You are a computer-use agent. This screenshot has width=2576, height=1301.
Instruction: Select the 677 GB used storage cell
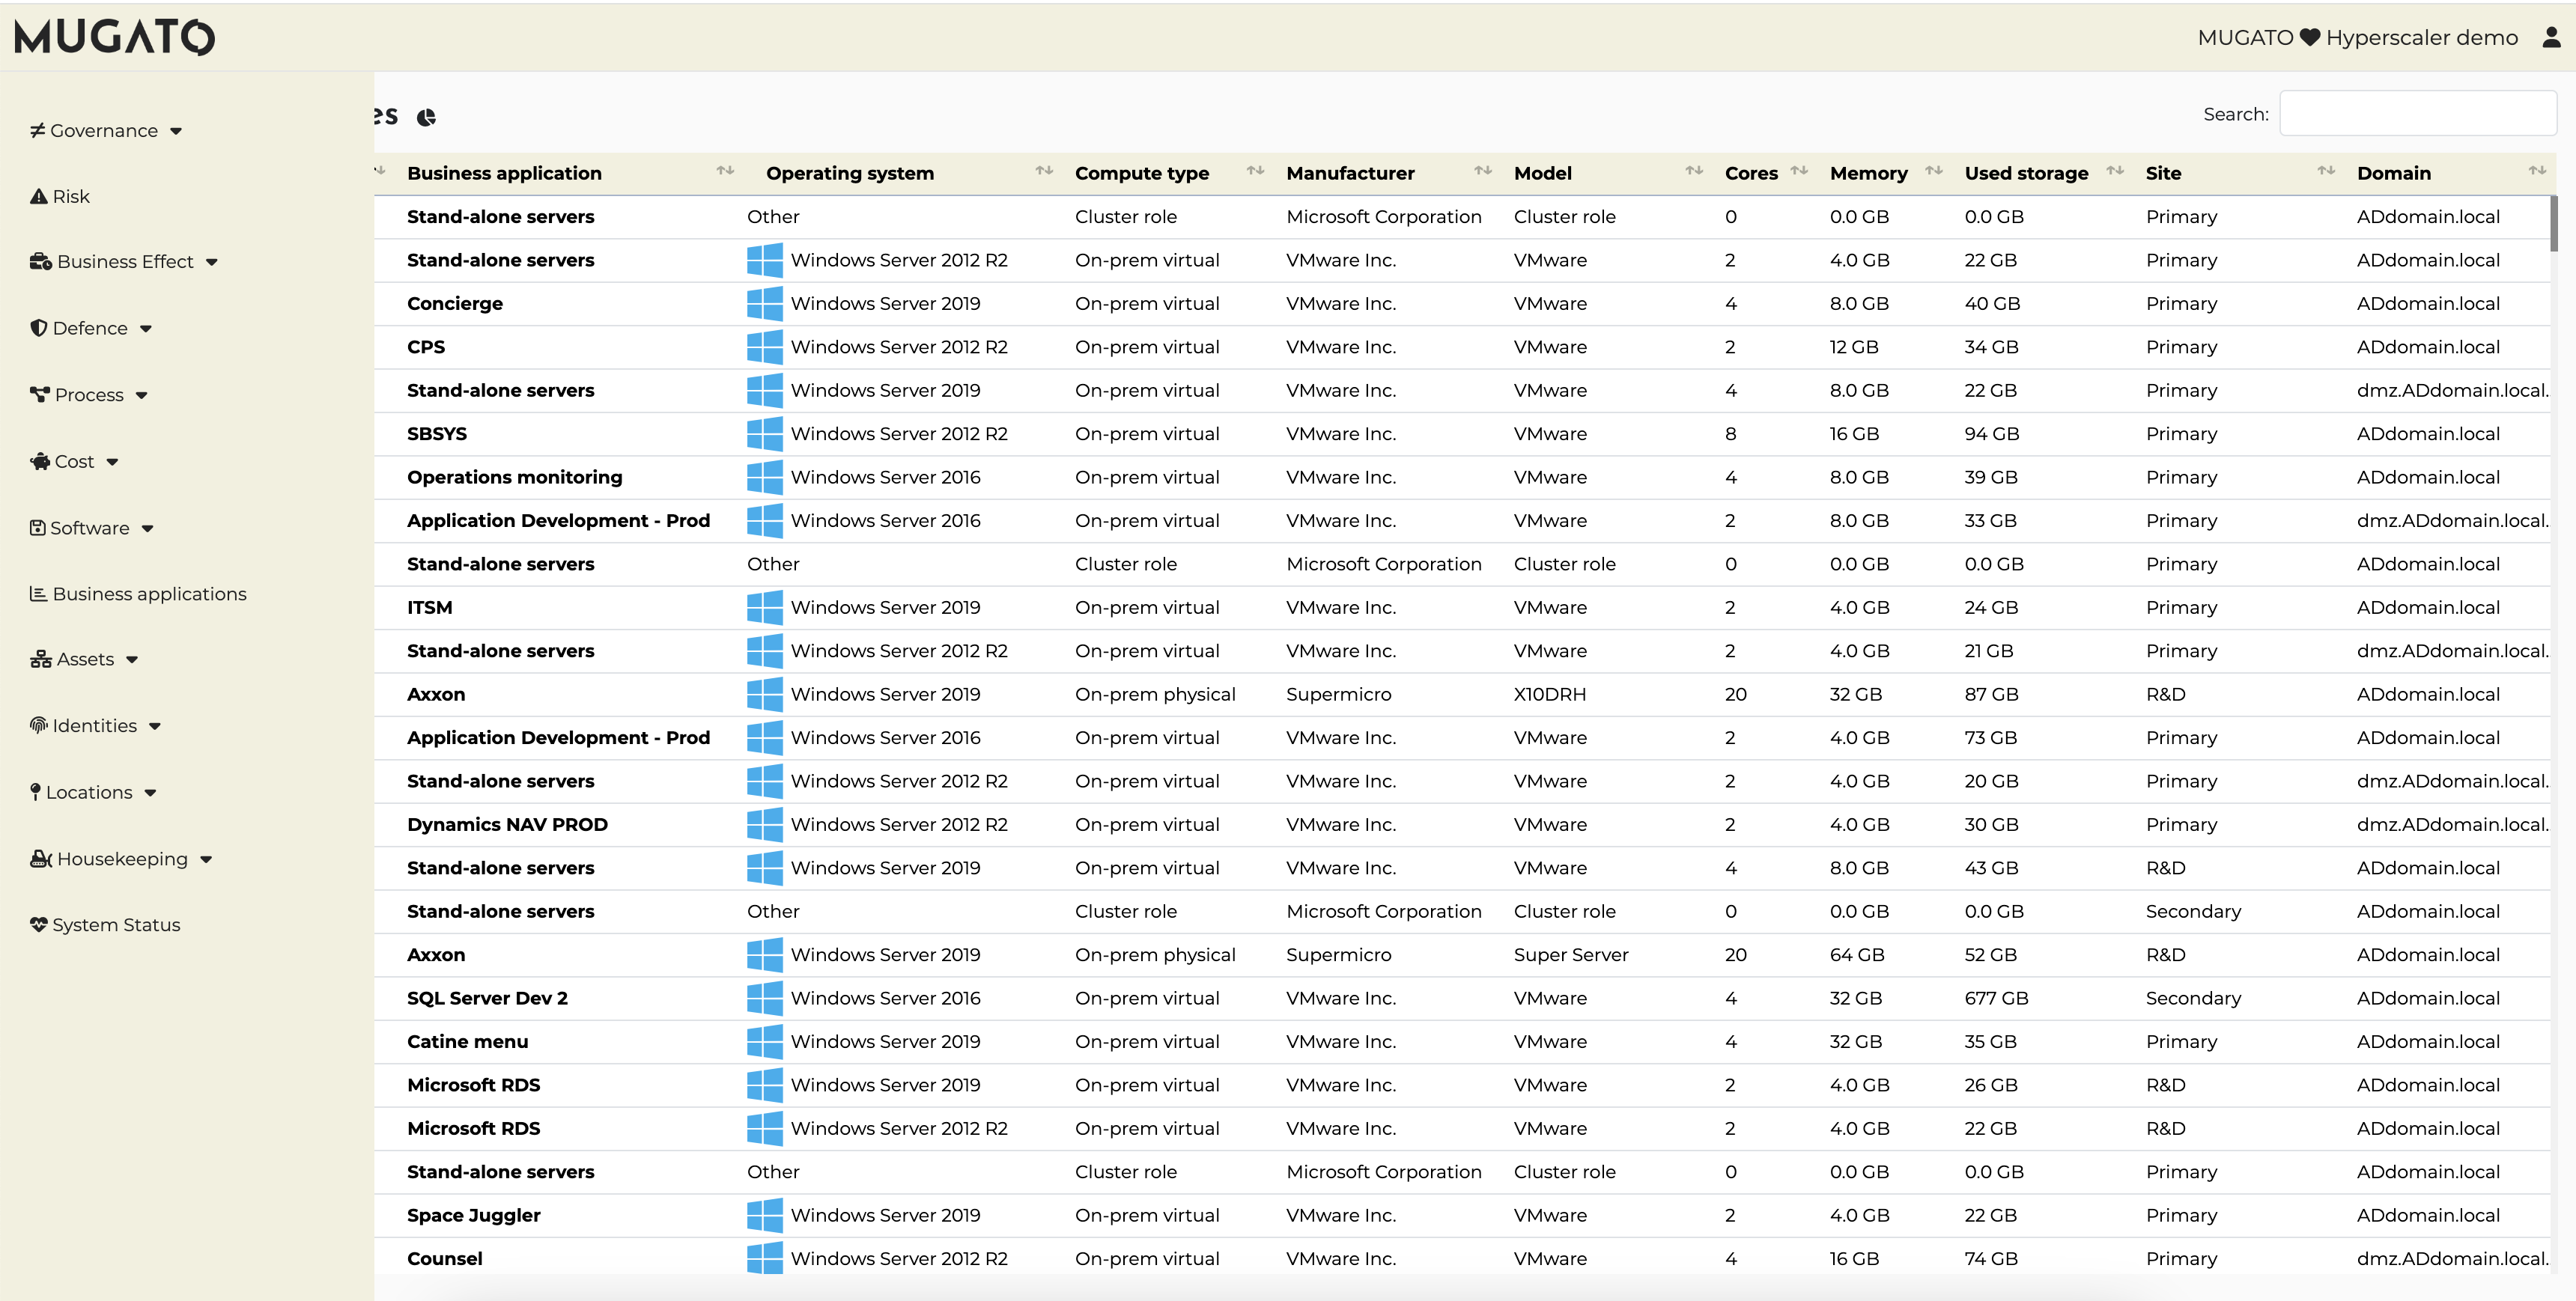pos(1996,998)
